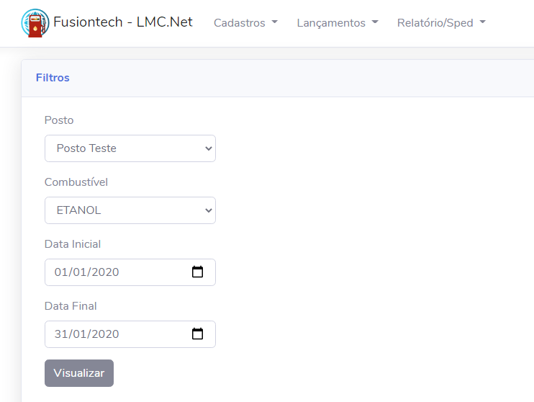
Task: Click the Posto field label
Action: [59, 120]
